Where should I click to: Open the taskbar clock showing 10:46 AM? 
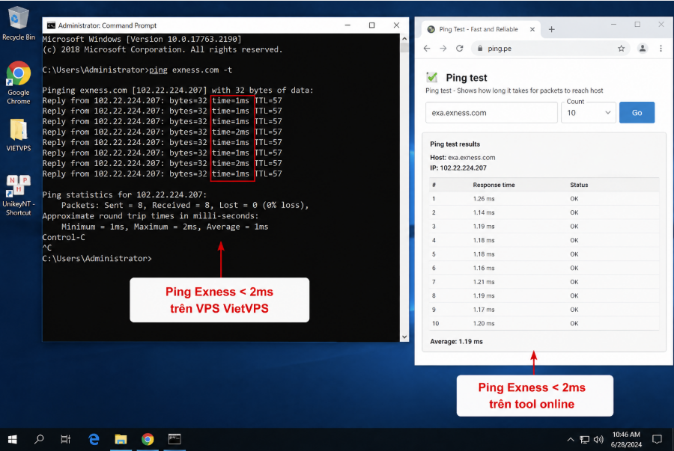pyautogui.click(x=626, y=440)
